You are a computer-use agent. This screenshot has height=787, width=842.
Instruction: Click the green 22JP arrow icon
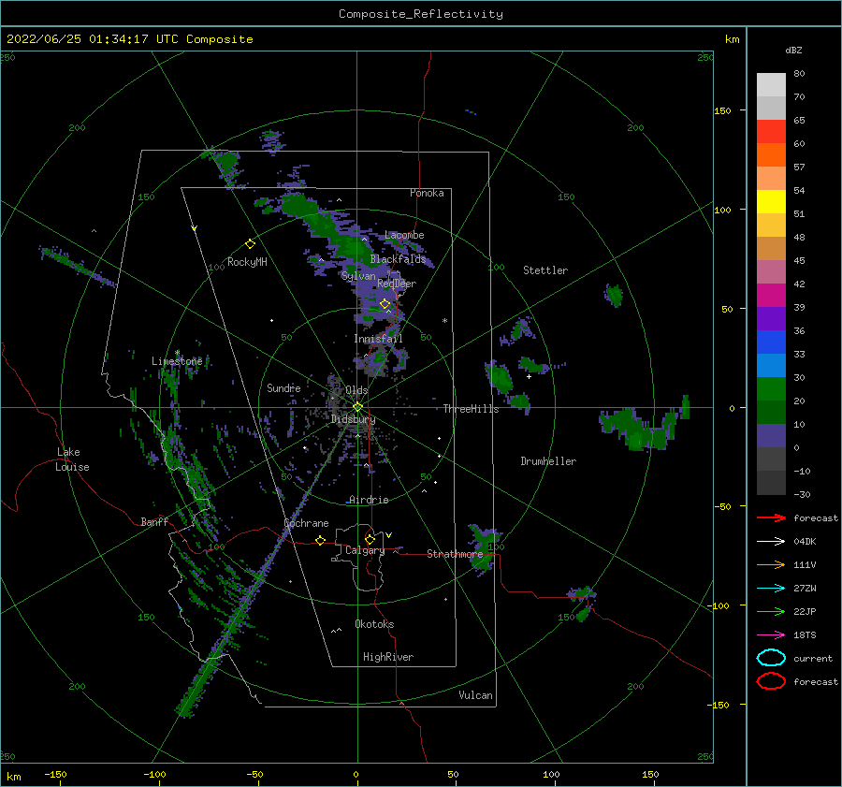(x=771, y=611)
